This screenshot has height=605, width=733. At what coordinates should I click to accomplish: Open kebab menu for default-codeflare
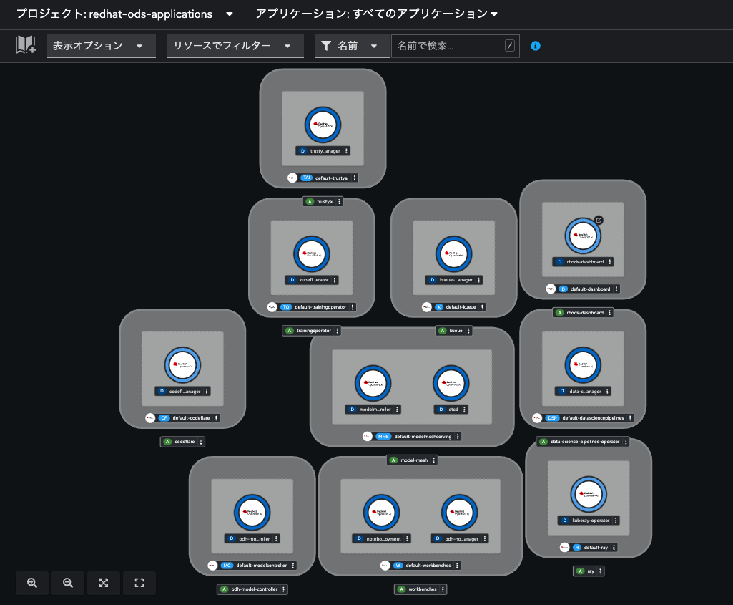(216, 418)
